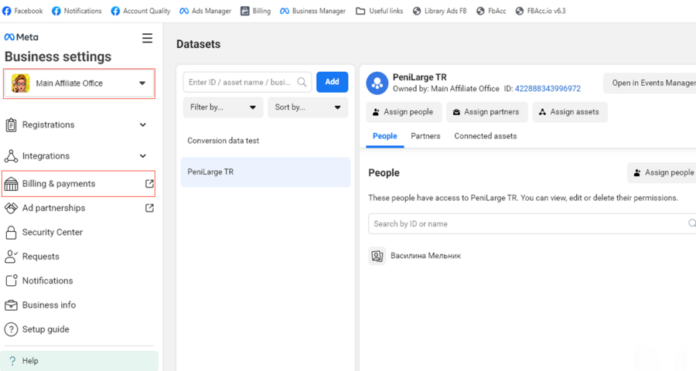Click the Security Center lock icon
The image size is (696, 371).
(11, 232)
